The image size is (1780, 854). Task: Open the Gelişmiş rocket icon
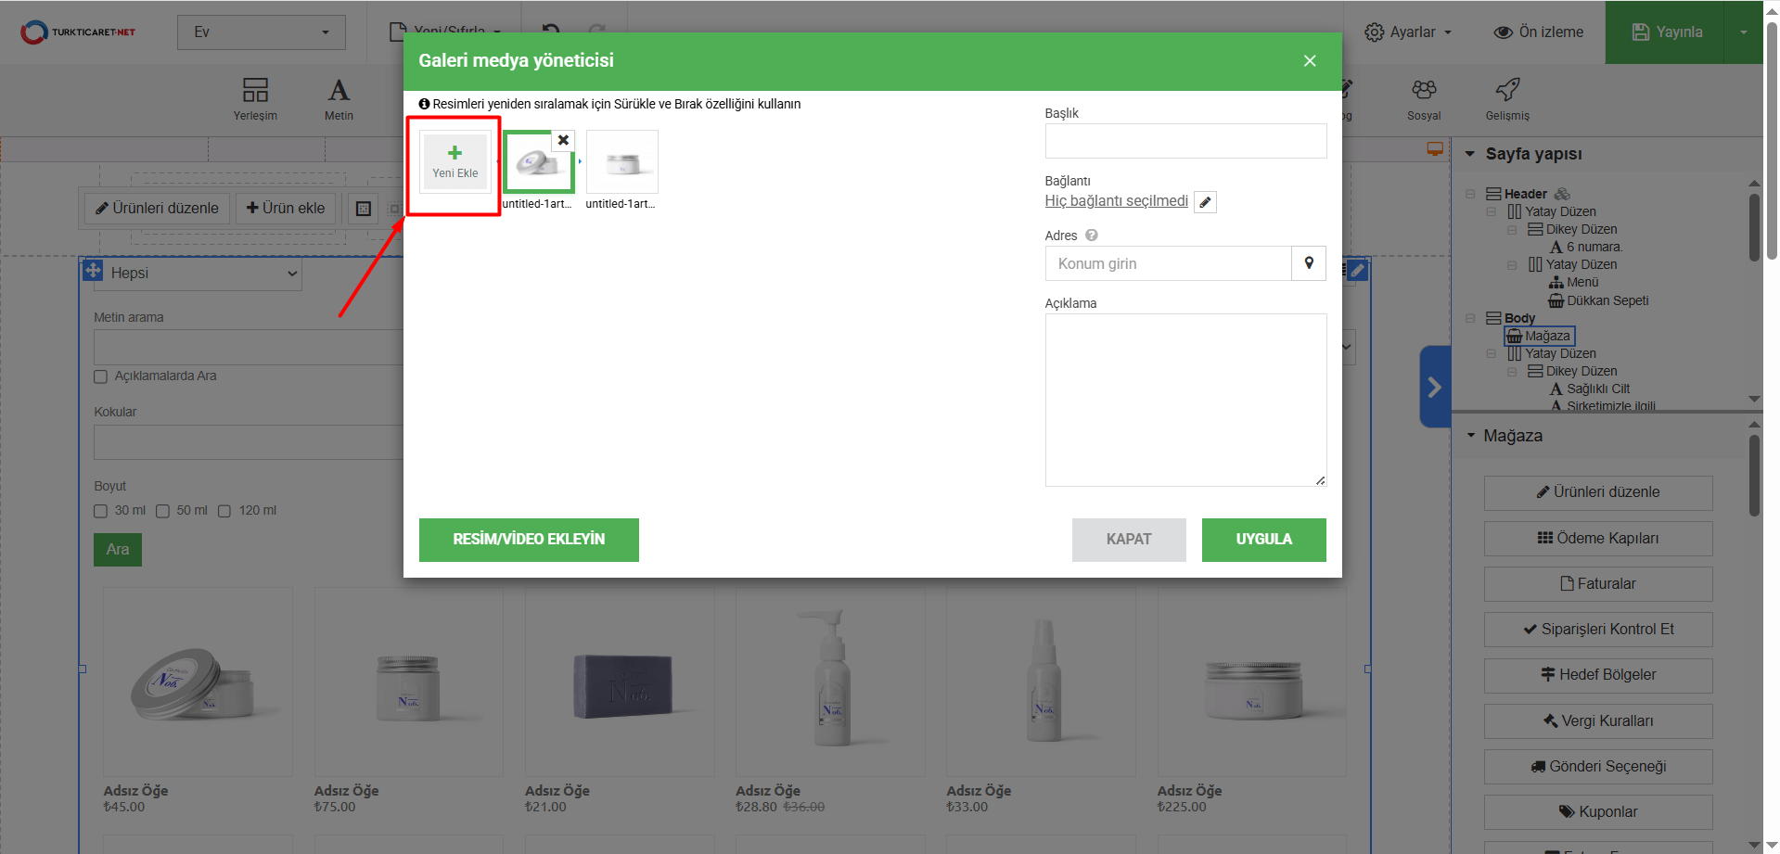(x=1507, y=98)
